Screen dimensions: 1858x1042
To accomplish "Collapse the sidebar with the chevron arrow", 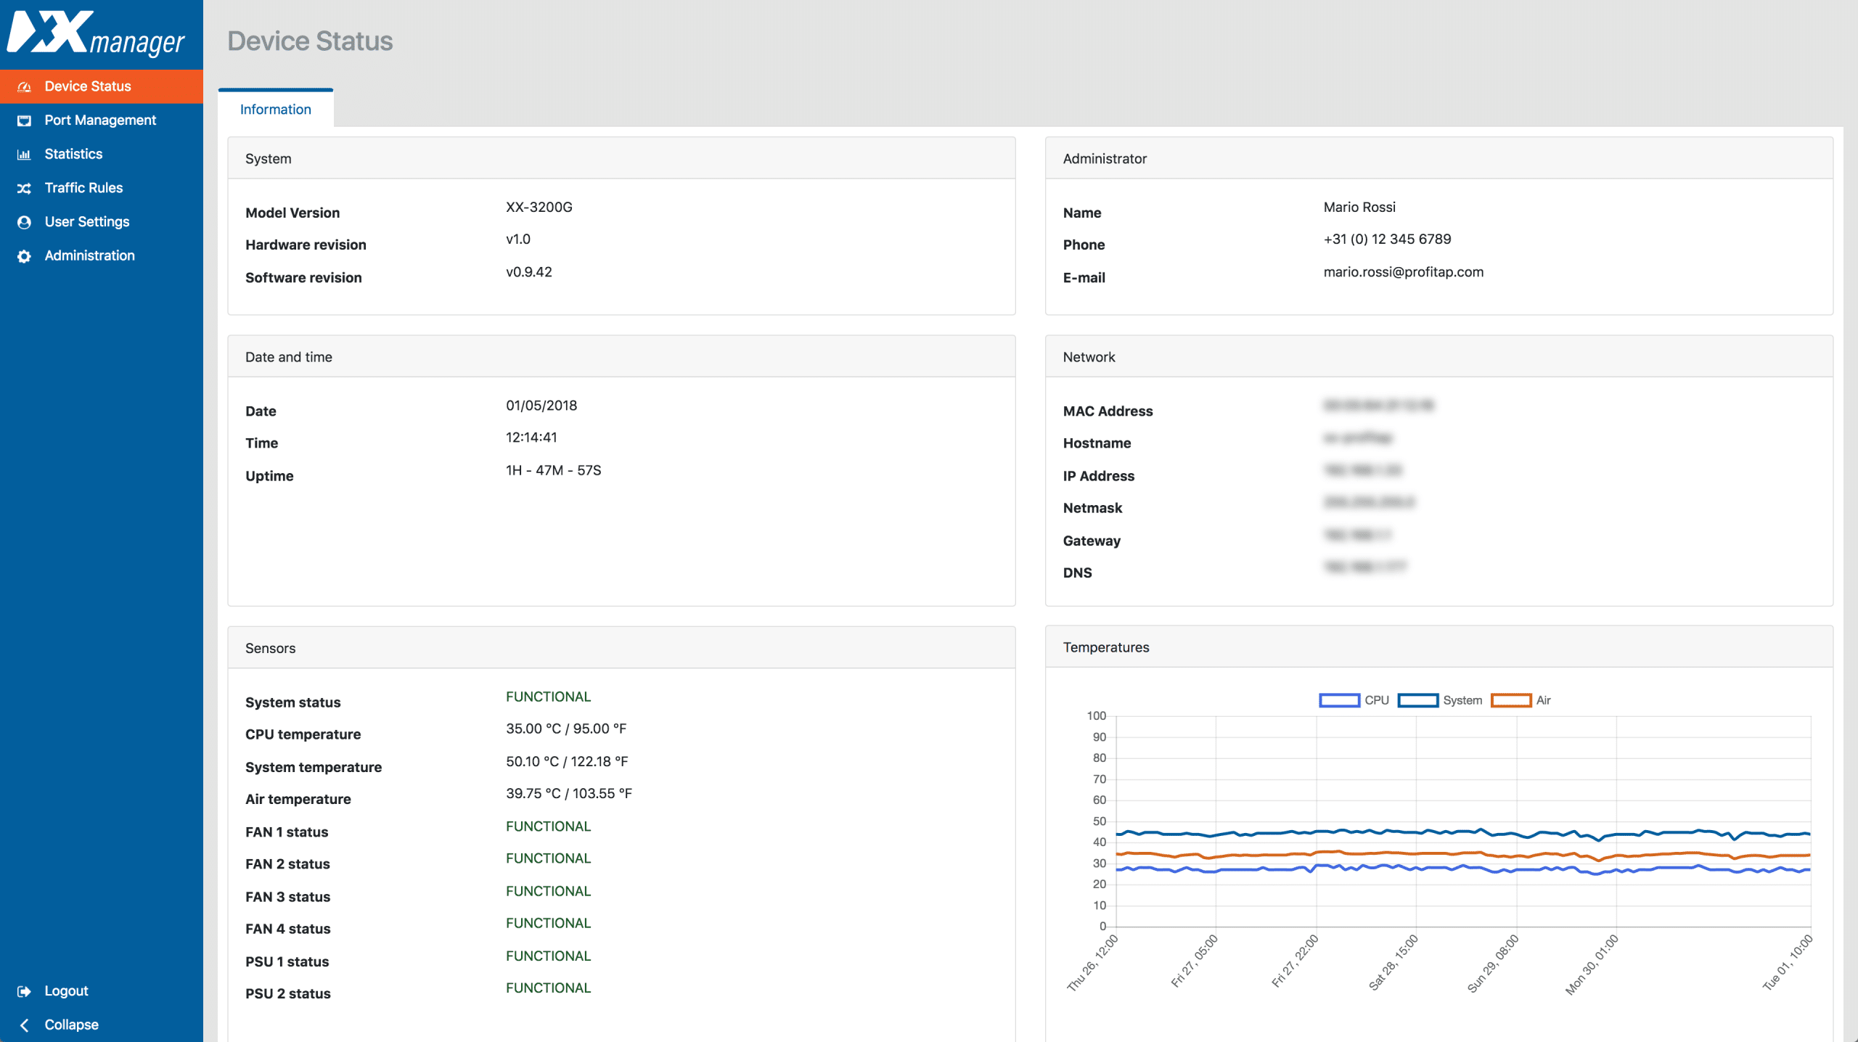I will [x=24, y=1025].
